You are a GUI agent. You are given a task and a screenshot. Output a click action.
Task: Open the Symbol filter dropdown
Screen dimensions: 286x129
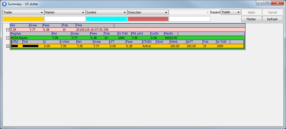106,12
